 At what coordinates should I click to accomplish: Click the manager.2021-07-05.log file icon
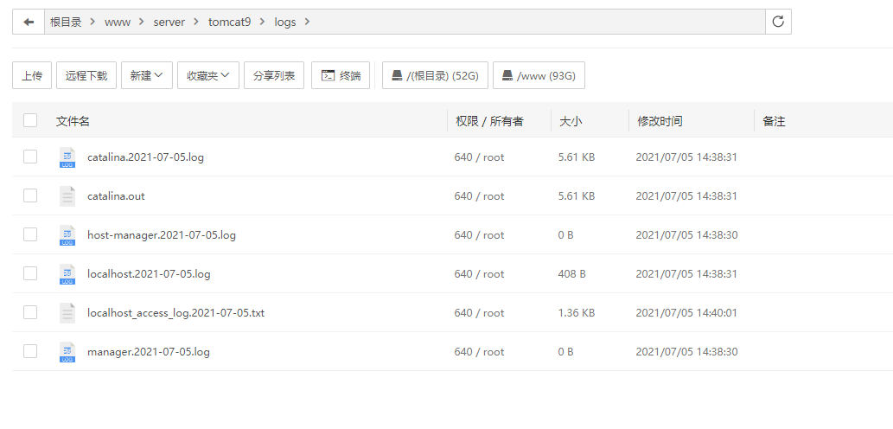(x=67, y=352)
